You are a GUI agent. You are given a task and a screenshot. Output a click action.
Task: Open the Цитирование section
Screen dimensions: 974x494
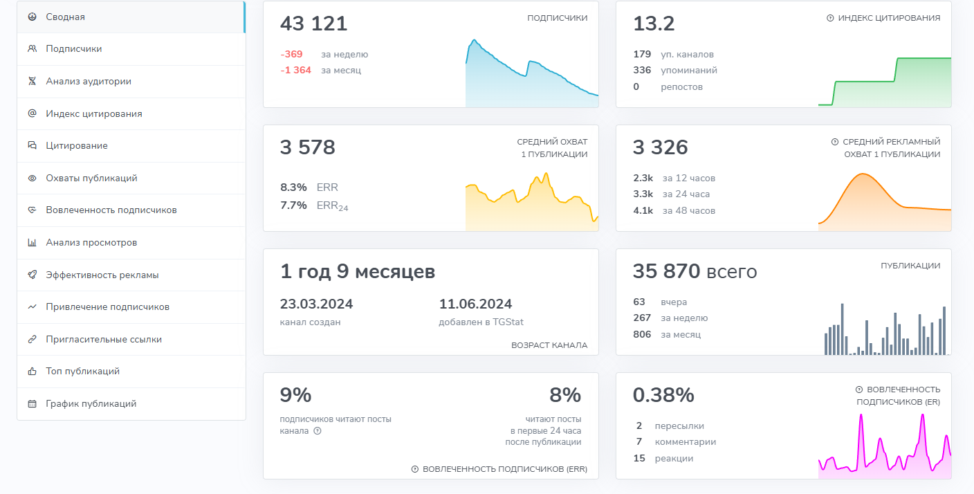pos(76,145)
